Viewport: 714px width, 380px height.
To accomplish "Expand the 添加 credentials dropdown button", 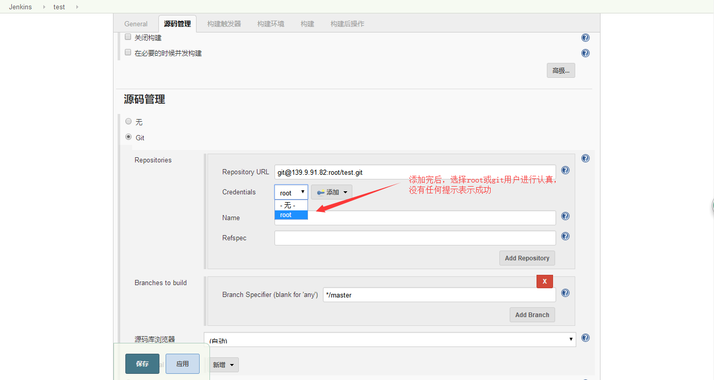I will [332, 192].
